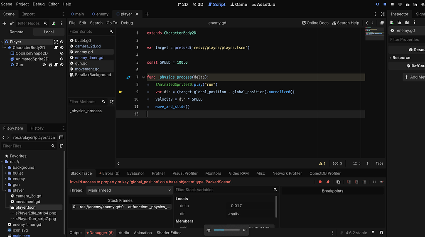425x237 pixels.
Task: Open the Project menu
Action: (x=22, y=4)
